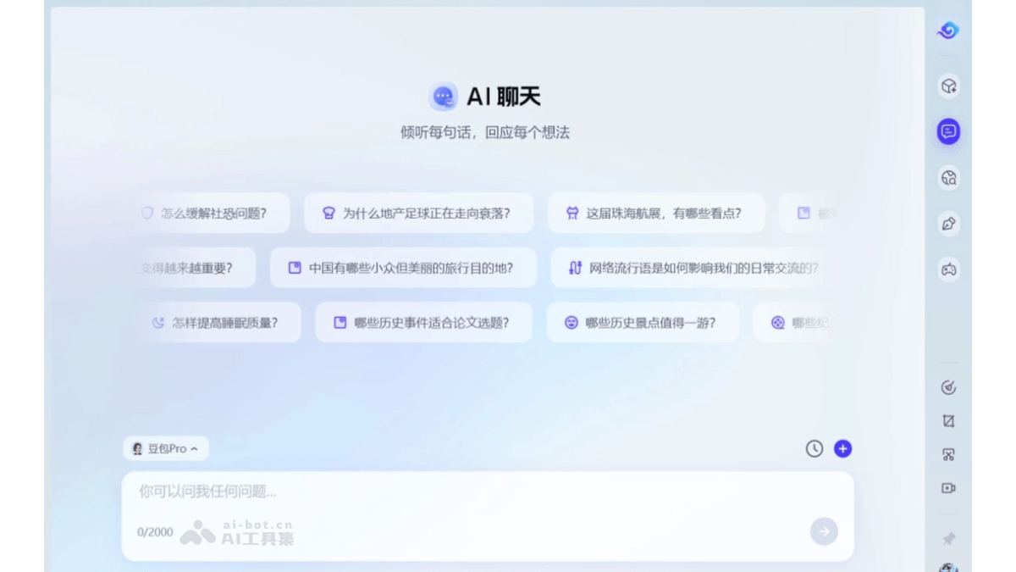The width and height of the screenshot is (1016, 572).
Task: Click the brush cleanup sidebar icon
Action: pyautogui.click(x=948, y=386)
